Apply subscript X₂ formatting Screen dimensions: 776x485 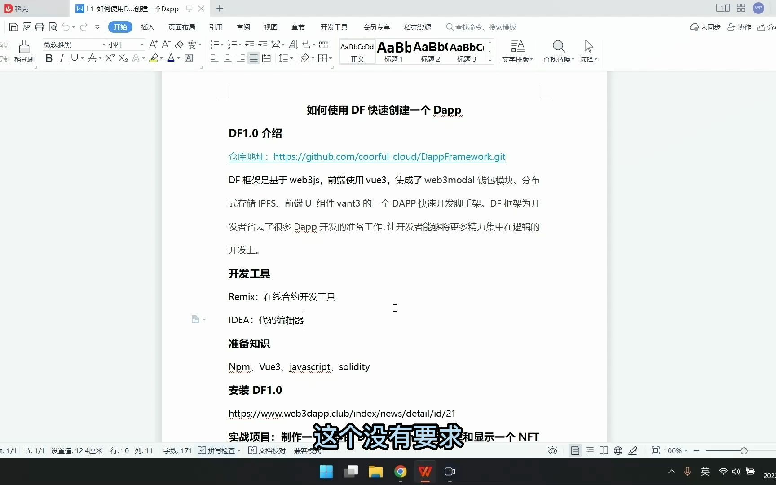pyautogui.click(x=123, y=58)
